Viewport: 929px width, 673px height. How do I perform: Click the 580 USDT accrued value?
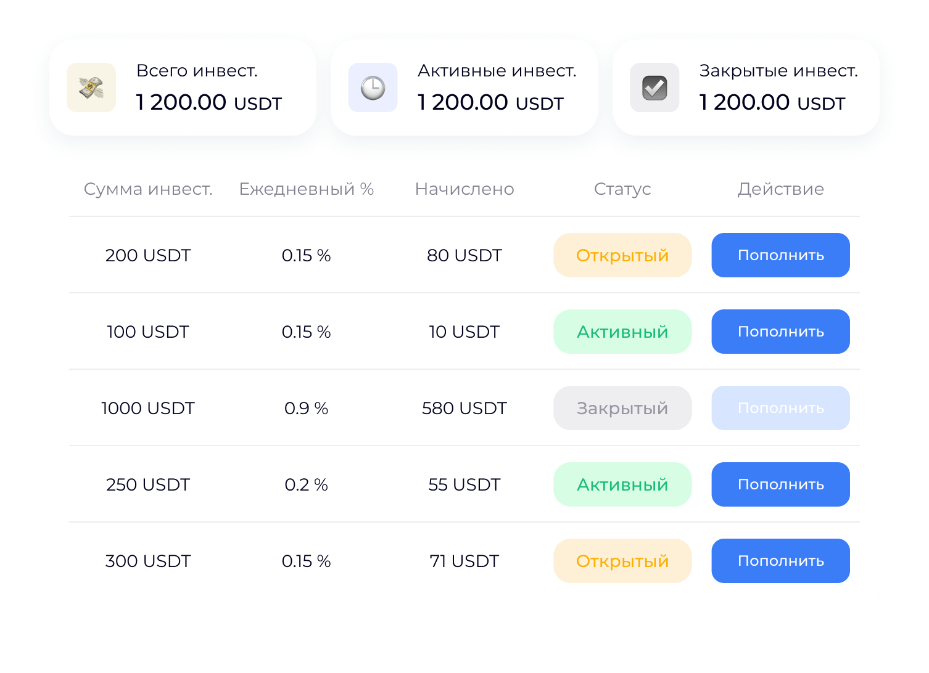(464, 408)
